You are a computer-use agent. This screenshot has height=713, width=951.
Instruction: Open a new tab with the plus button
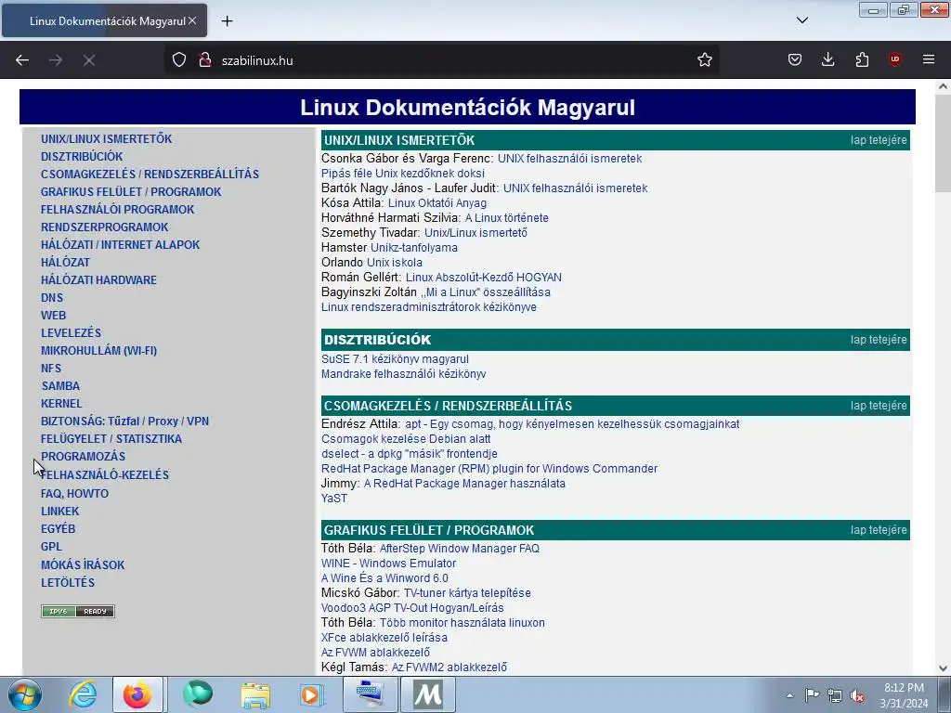point(227,21)
